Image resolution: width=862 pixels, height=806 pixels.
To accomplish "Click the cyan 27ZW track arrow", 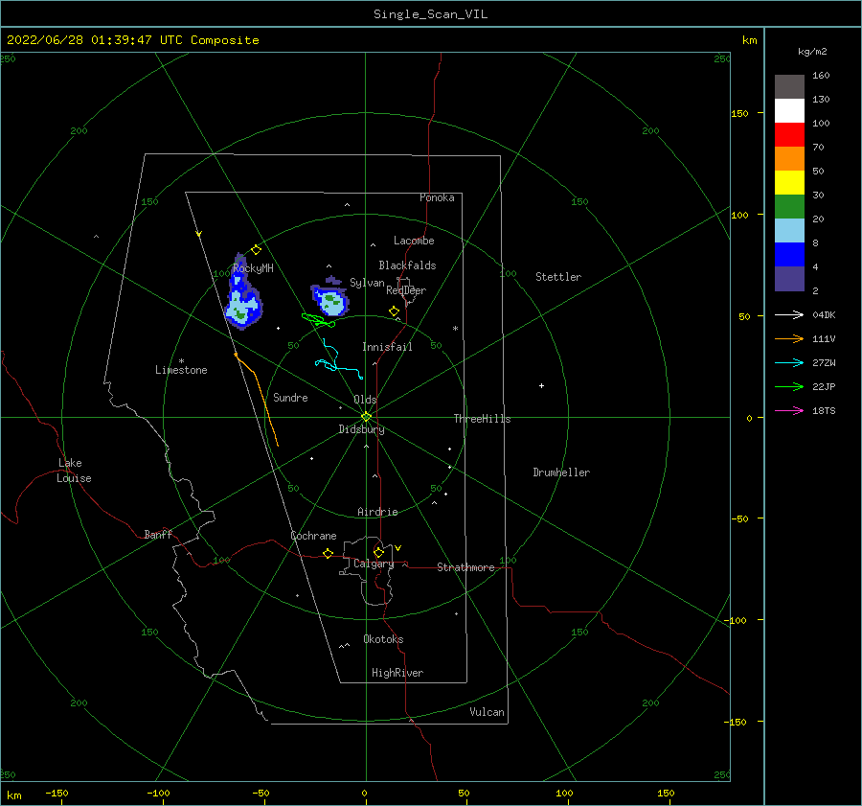I will (789, 362).
